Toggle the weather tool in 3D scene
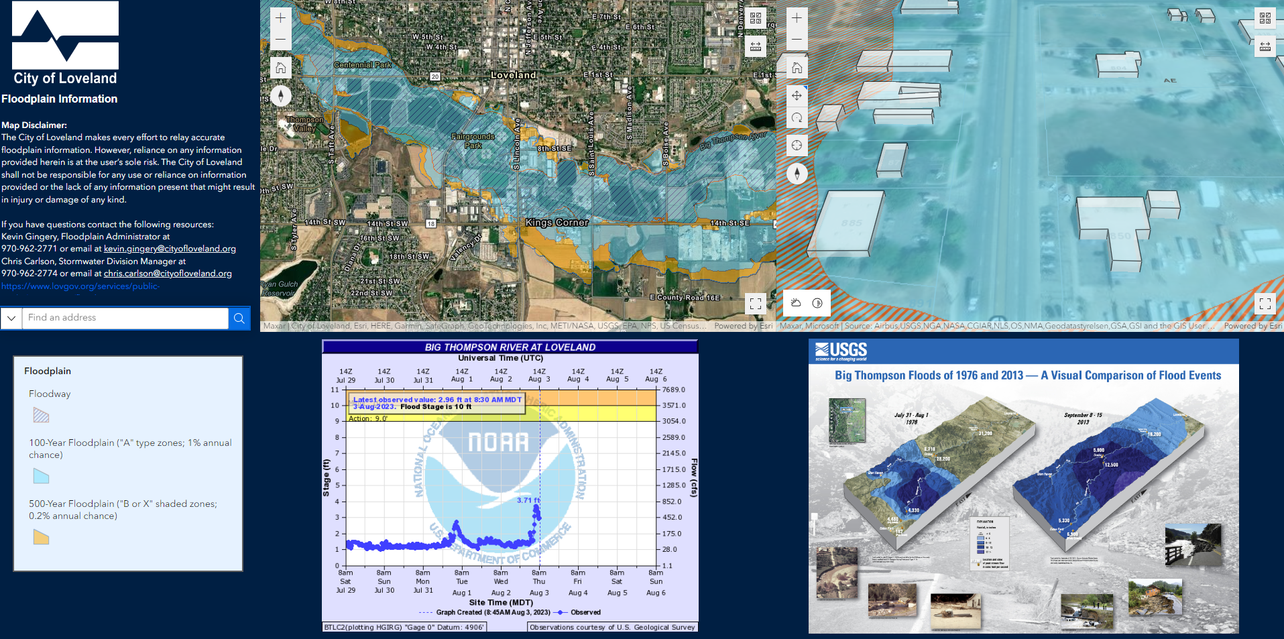 (x=796, y=303)
